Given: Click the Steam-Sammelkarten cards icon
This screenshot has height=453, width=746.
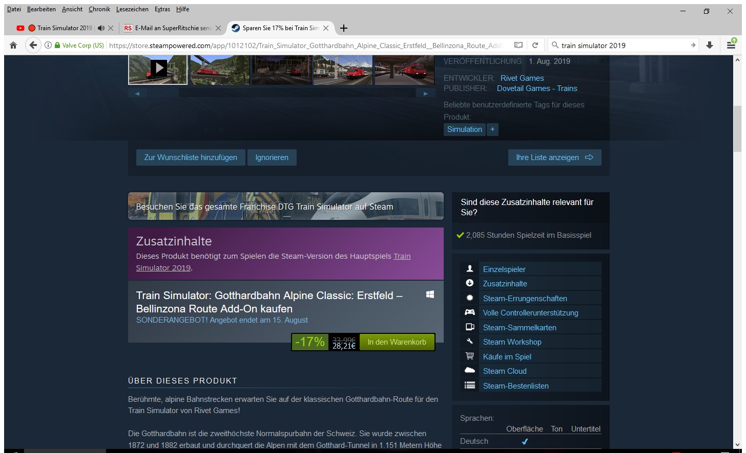Looking at the screenshot, I should [x=469, y=327].
